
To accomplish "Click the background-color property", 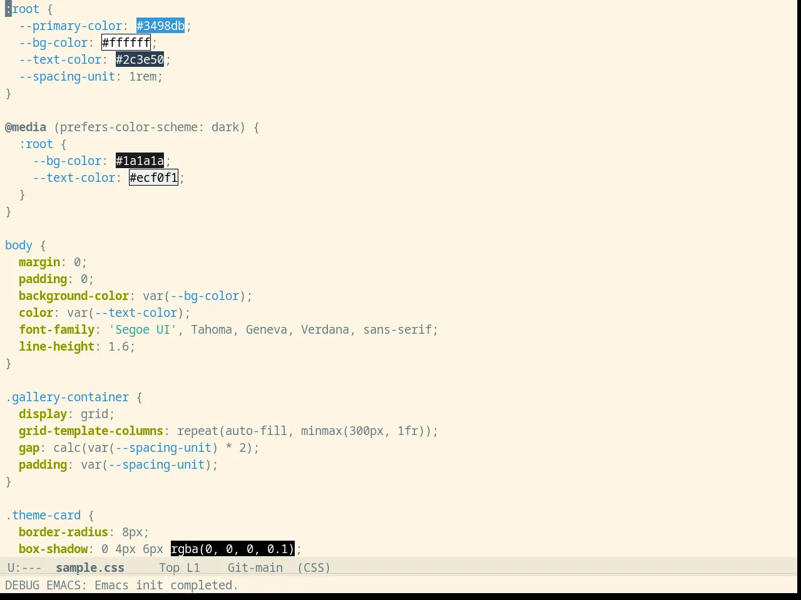I will tap(74, 296).
